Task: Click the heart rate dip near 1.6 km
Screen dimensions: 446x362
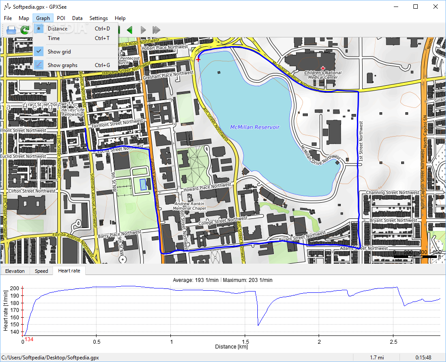Action: point(258,325)
